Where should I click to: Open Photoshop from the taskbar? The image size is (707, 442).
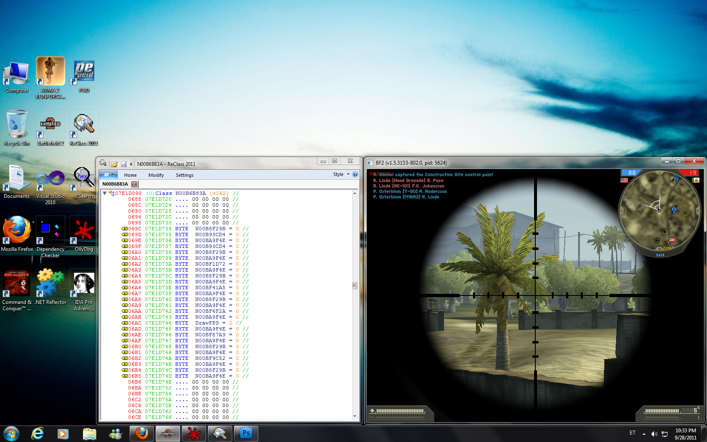pos(246,433)
